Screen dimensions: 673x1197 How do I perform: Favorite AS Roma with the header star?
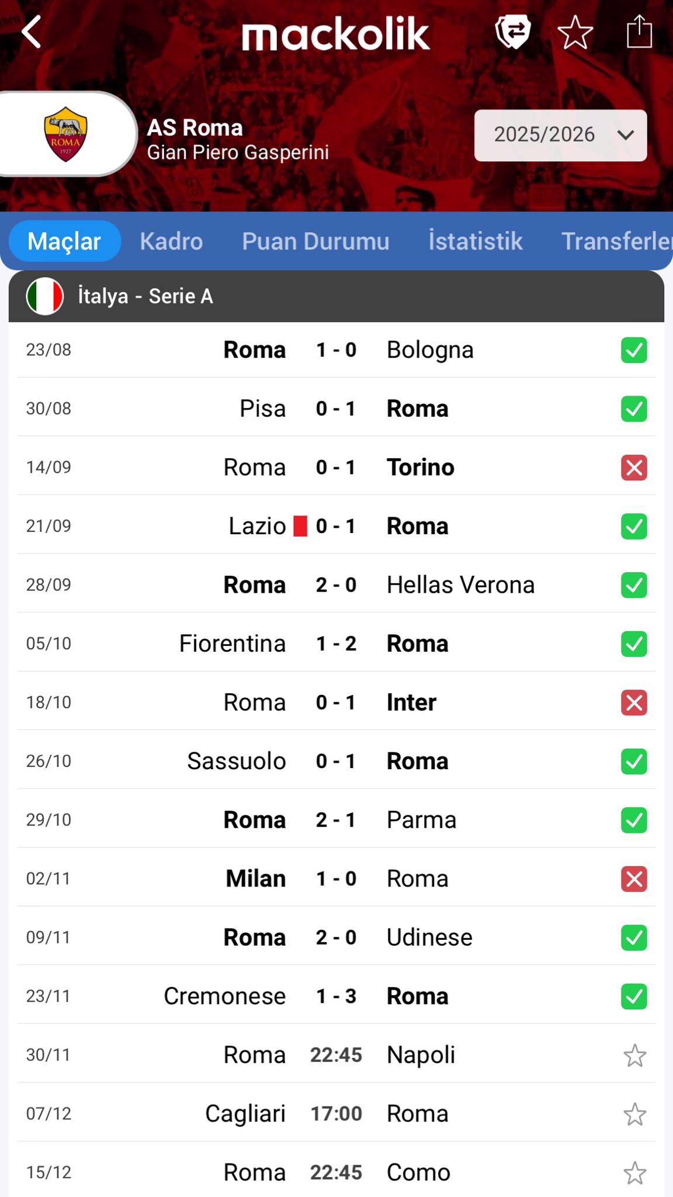coord(575,32)
